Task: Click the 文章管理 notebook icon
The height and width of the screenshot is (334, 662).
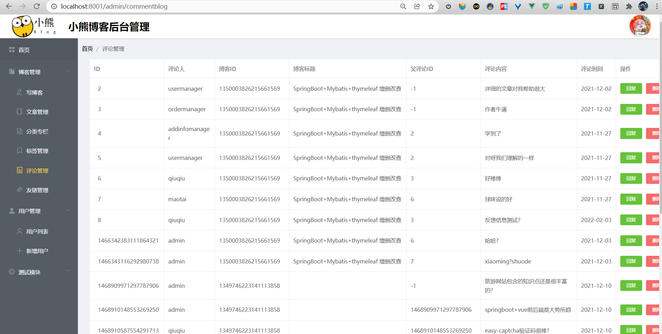Action: tap(20, 112)
